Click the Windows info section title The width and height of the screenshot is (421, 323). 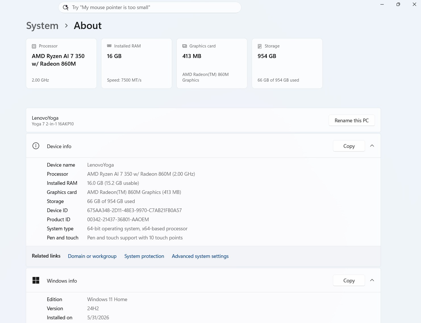(x=62, y=281)
